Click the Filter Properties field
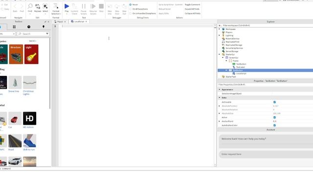313x176 pixels. (x=265, y=85)
